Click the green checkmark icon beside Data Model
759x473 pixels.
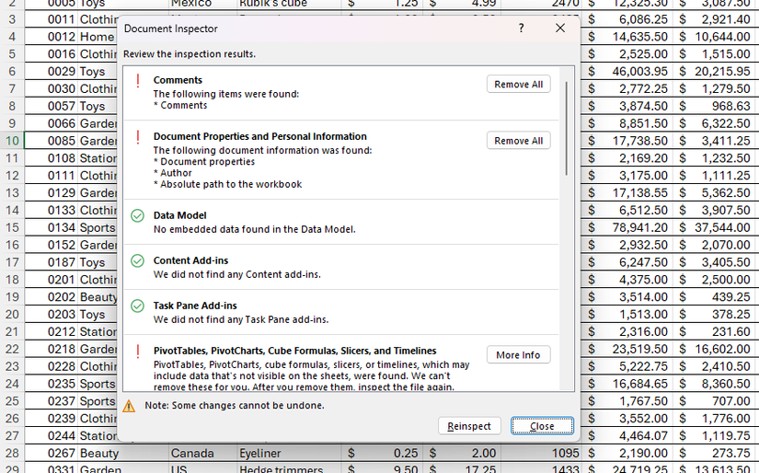[x=137, y=215]
